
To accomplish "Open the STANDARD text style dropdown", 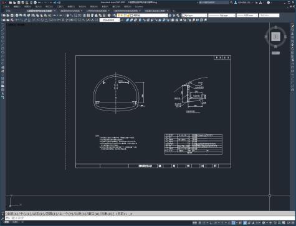I will (118, 20).
